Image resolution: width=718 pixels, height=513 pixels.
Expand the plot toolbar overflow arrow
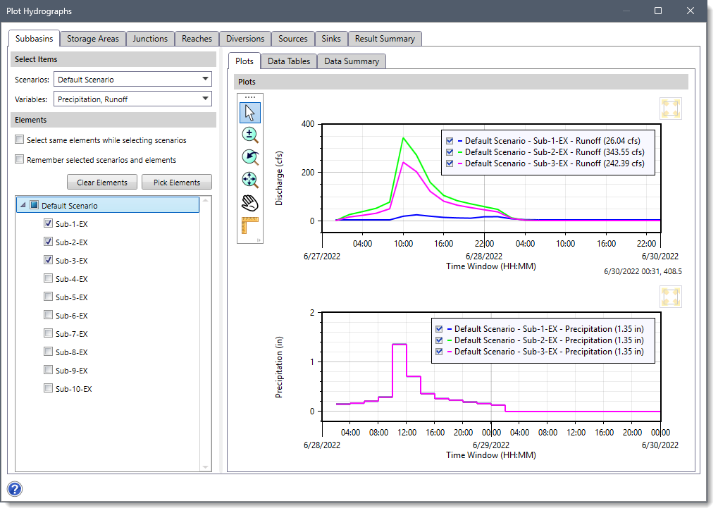tap(259, 240)
